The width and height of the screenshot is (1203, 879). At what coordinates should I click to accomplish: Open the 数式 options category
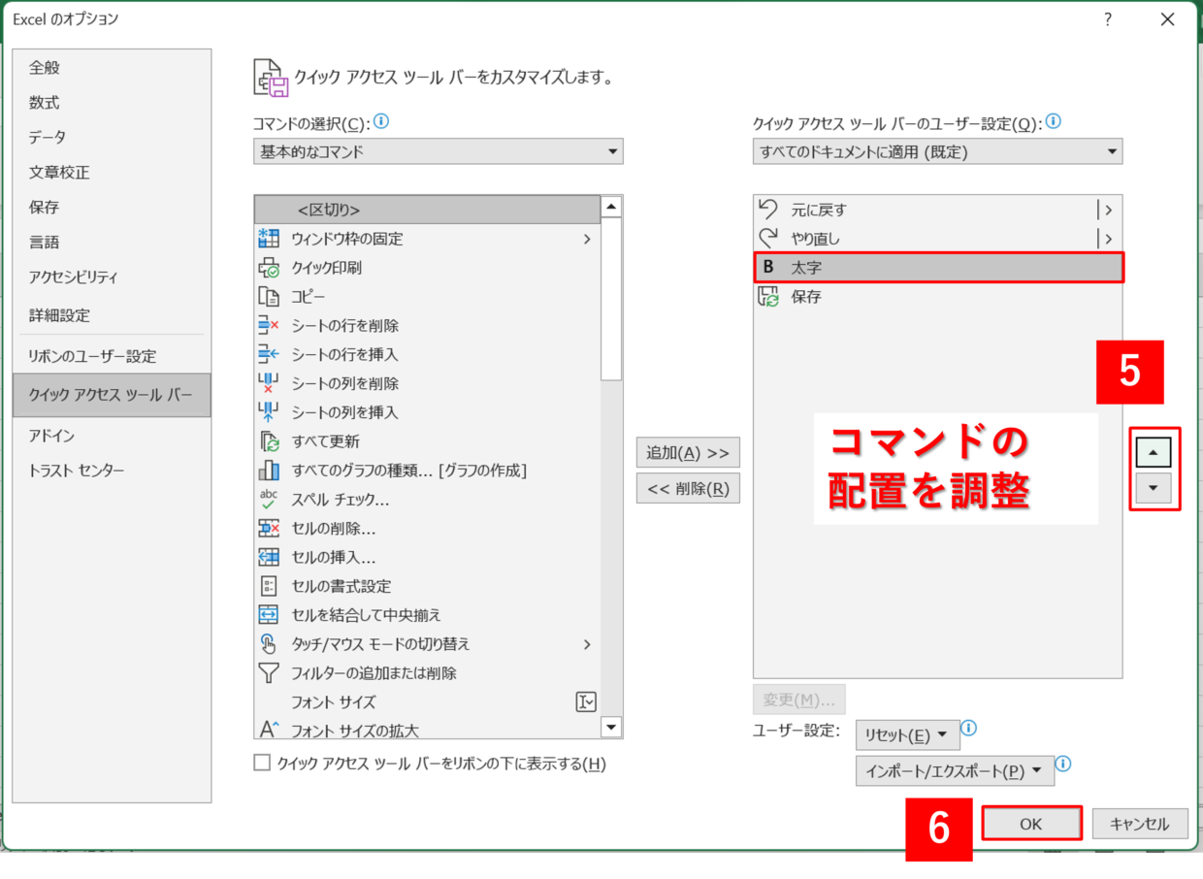[x=112, y=103]
